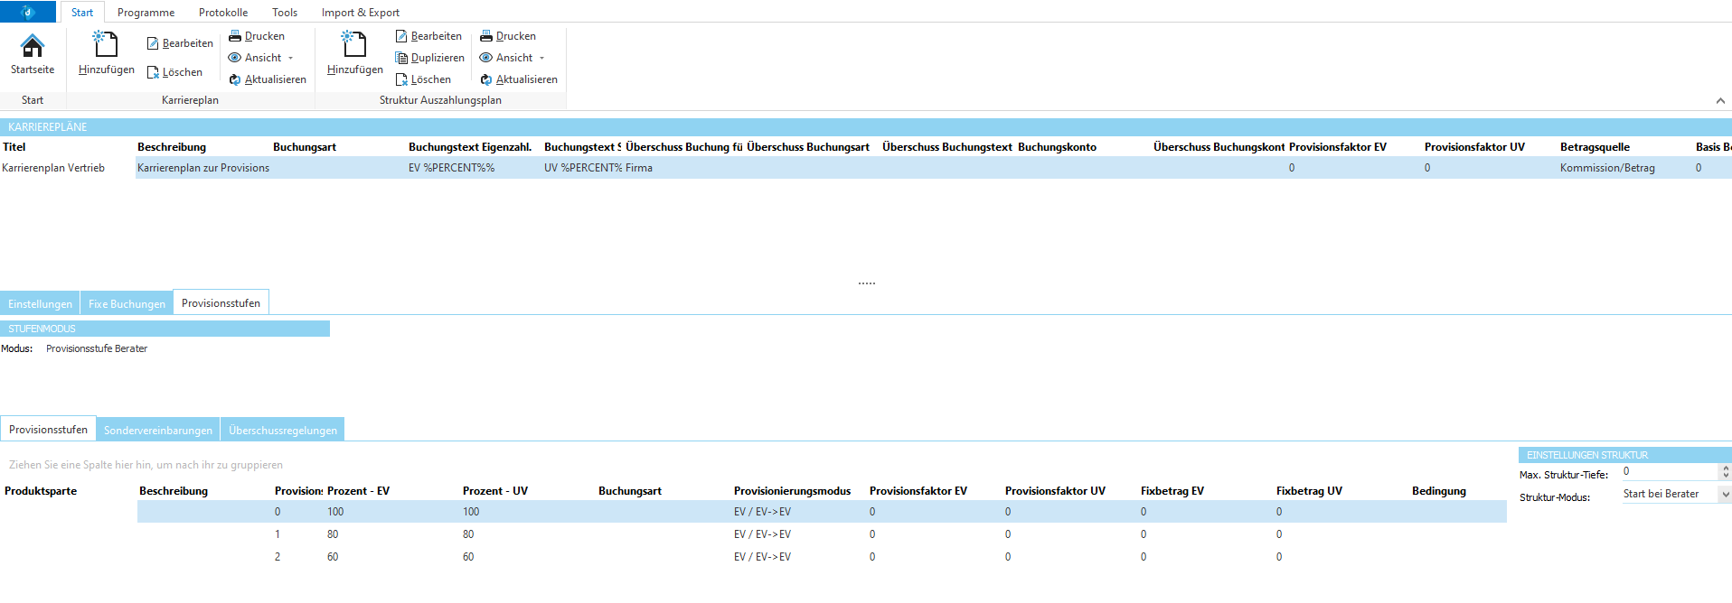
Task: Click the Max. Struktur-Tiefe input field
Action: coord(1668,471)
